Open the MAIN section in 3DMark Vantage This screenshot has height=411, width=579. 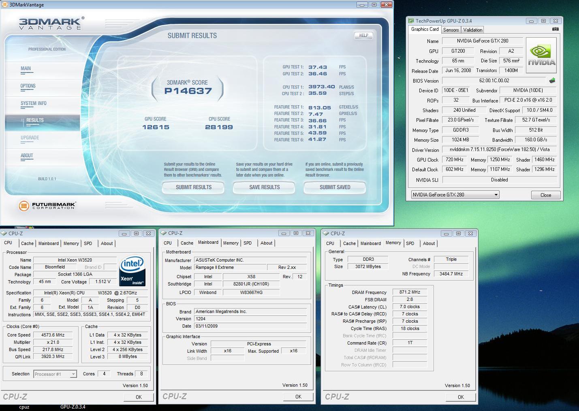pos(26,69)
